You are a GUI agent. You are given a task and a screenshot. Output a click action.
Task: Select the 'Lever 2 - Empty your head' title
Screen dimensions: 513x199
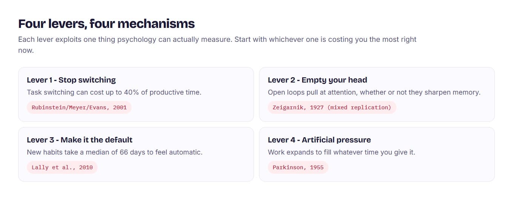pos(317,80)
